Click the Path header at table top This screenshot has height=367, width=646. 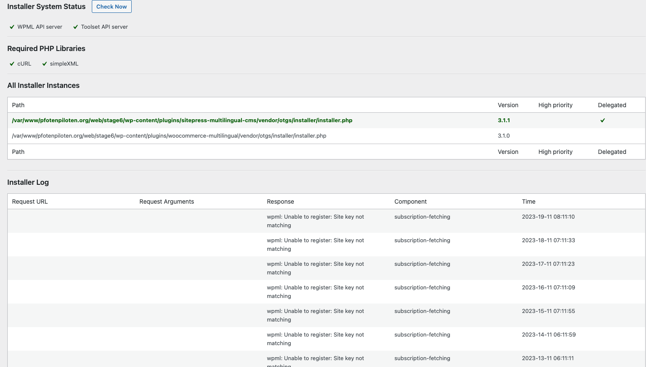coord(18,105)
